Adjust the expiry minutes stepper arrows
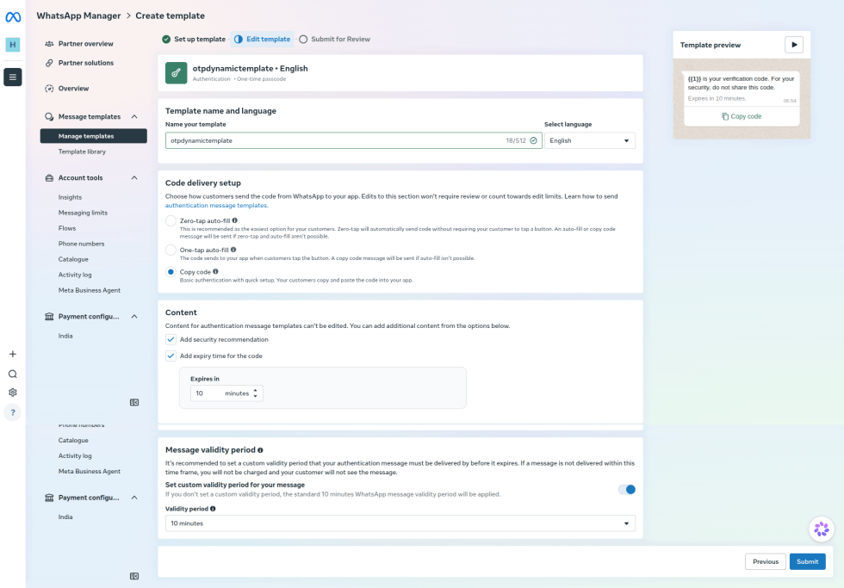 tap(255, 393)
